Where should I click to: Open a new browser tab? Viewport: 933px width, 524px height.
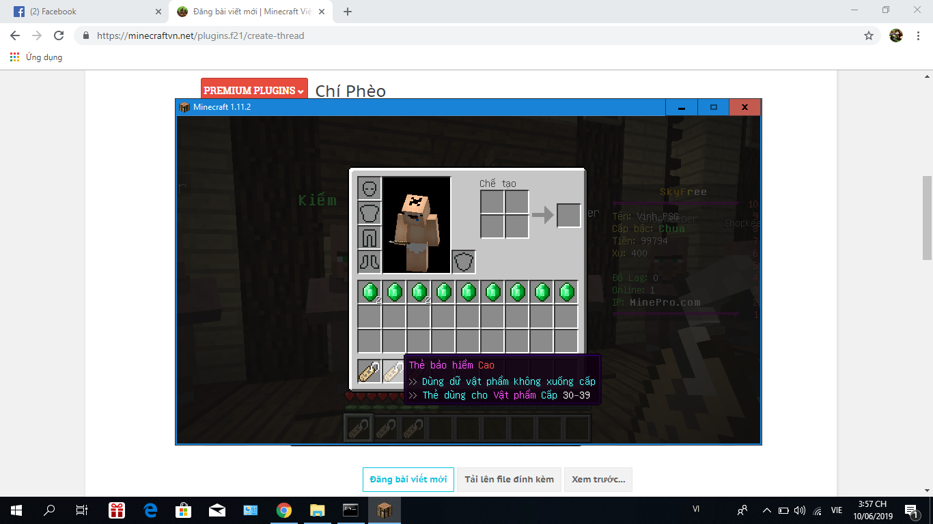point(348,12)
